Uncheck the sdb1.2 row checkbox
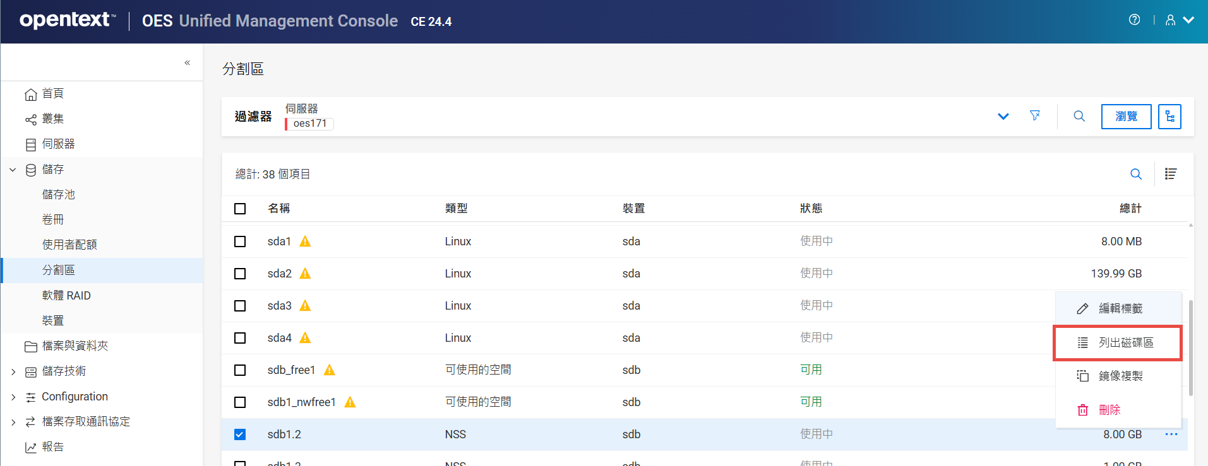 [x=240, y=434]
